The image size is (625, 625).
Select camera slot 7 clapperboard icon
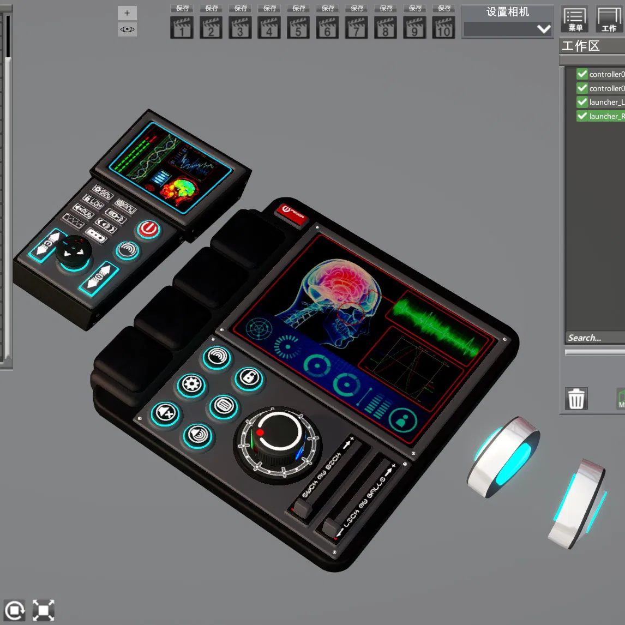coord(356,27)
